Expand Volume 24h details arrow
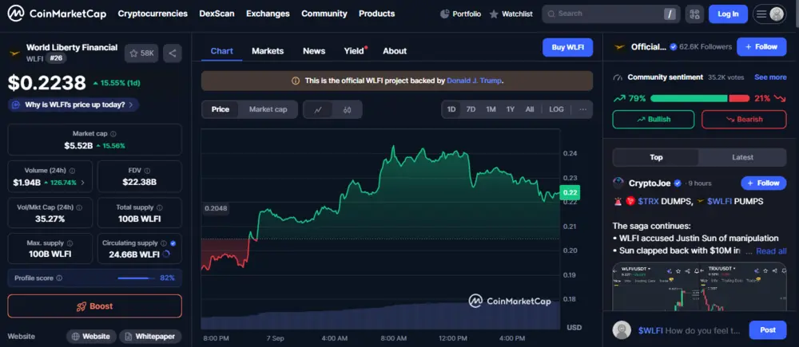This screenshot has width=799, height=347. (83, 182)
